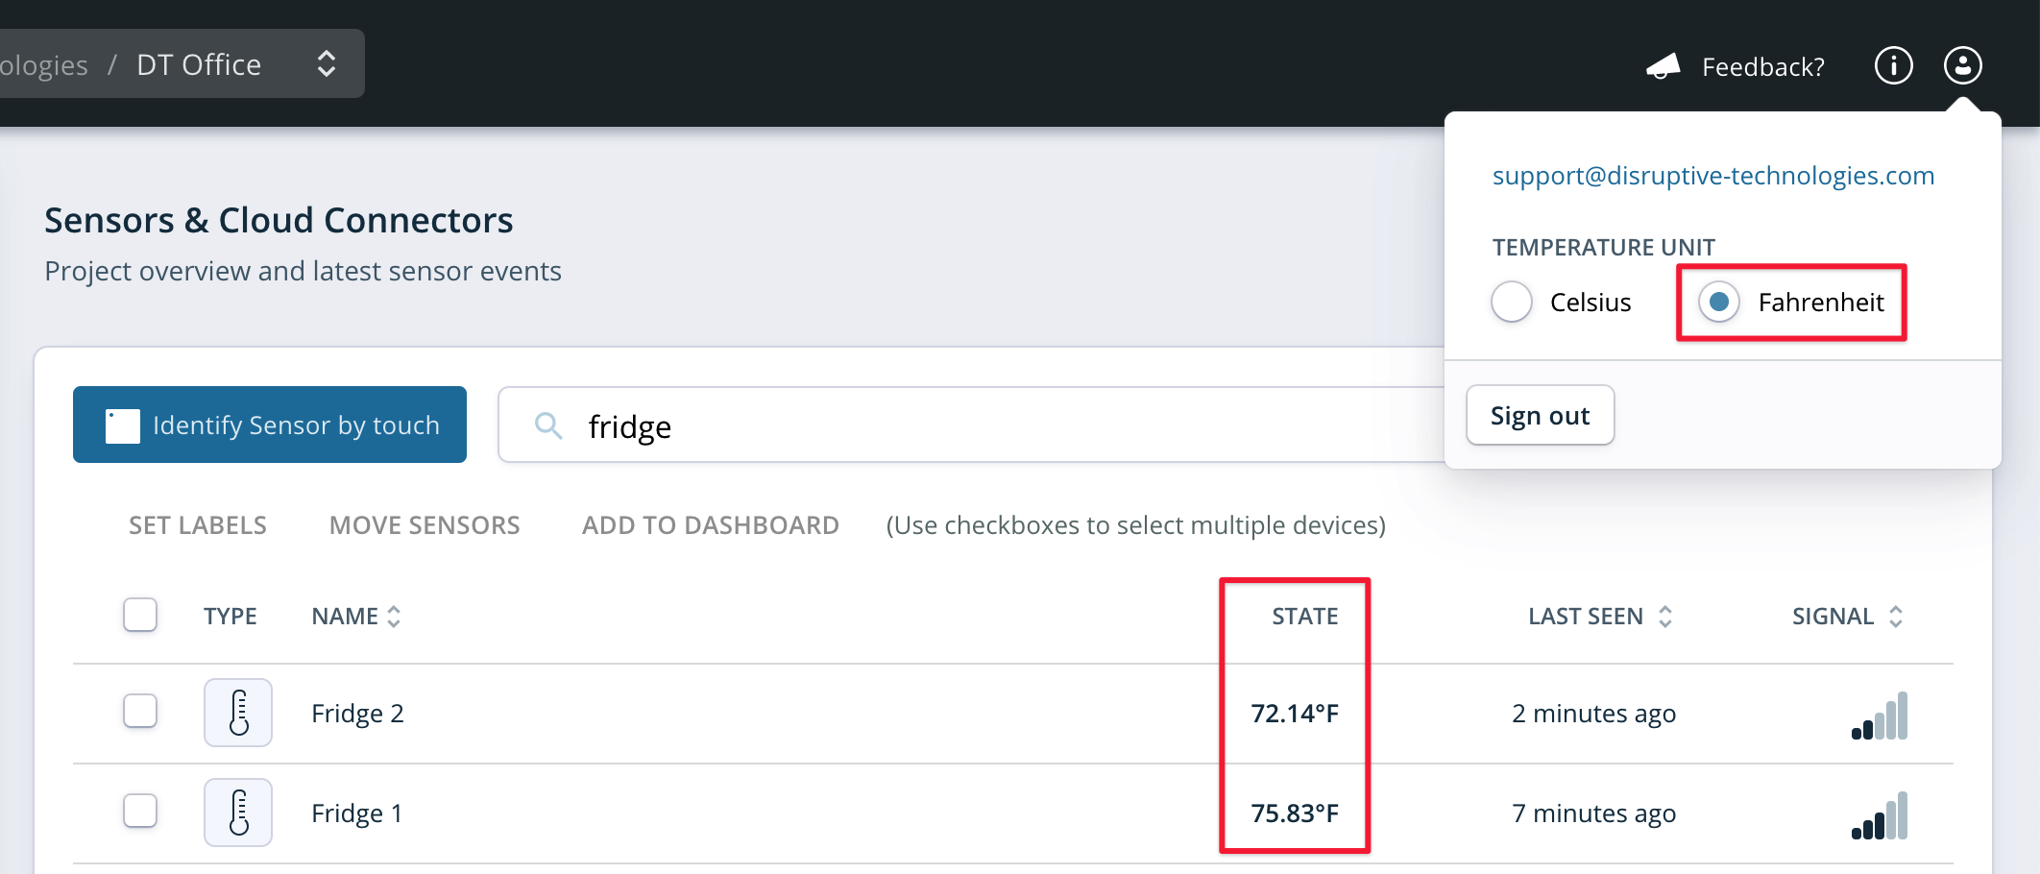The height and width of the screenshot is (874, 2040).
Task: Tick the select-all header checkbox
Action: click(x=140, y=615)
